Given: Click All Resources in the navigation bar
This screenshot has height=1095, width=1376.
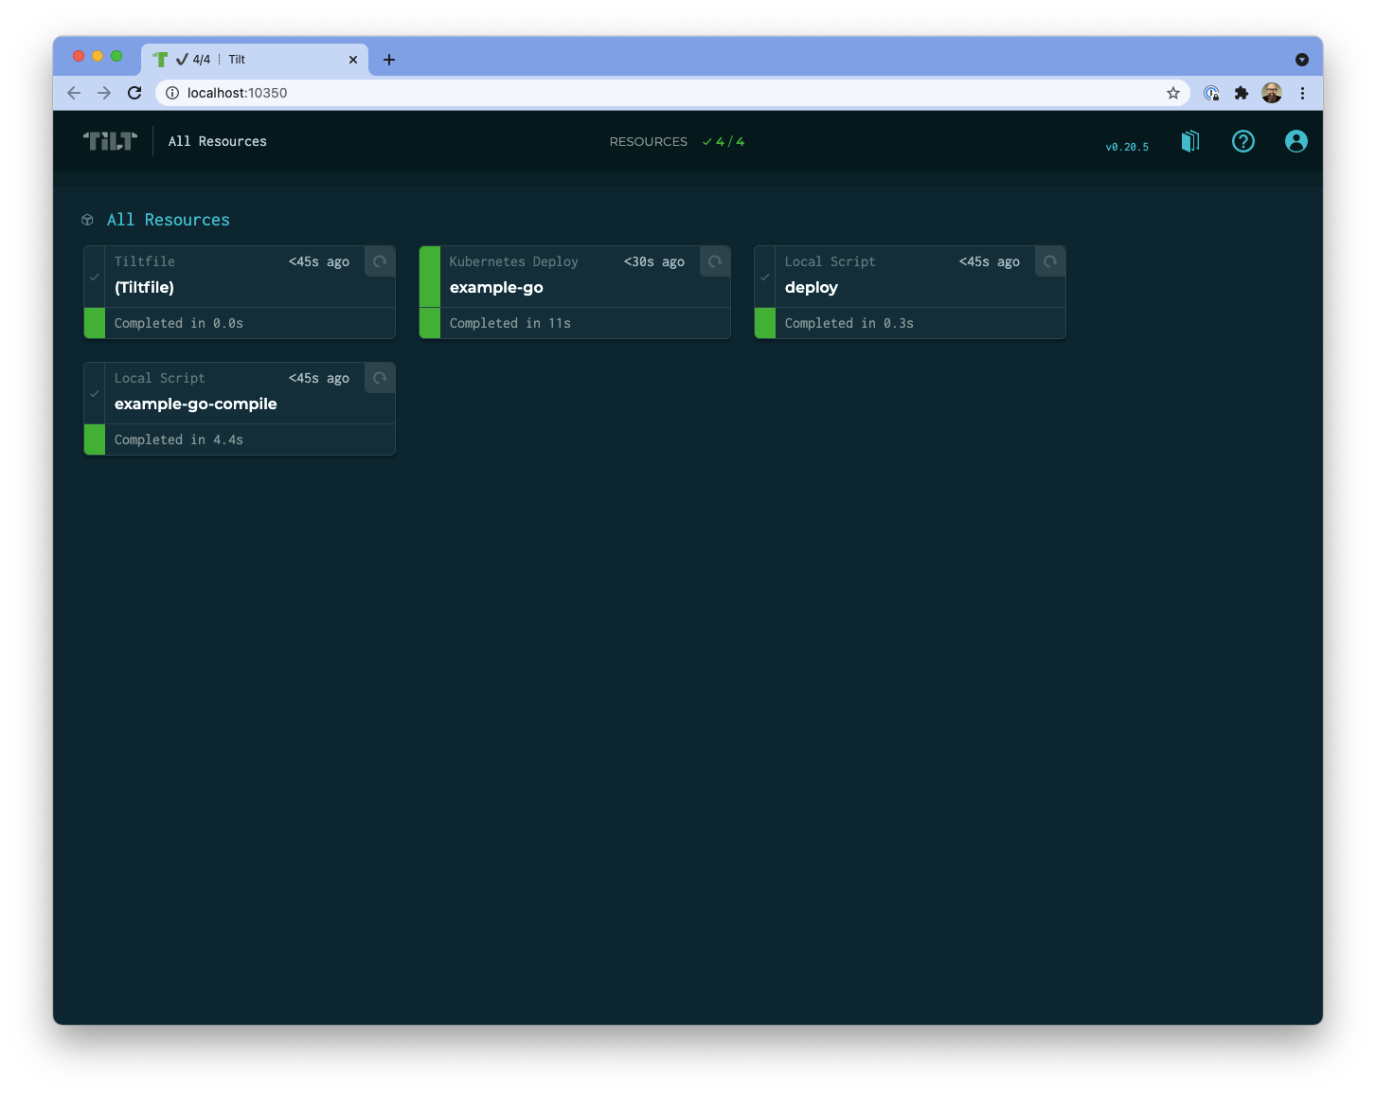Looking at the screenshot, I should (x=217, y=140).
